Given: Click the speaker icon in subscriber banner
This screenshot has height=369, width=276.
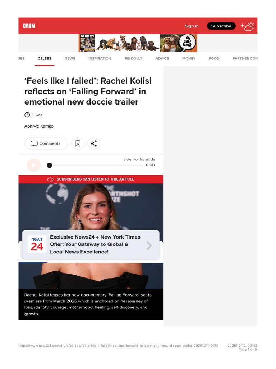Looking at the screenshot, I should (51, 179).
